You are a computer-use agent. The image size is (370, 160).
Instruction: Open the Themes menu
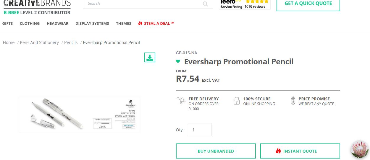click(x=124, y=23)
